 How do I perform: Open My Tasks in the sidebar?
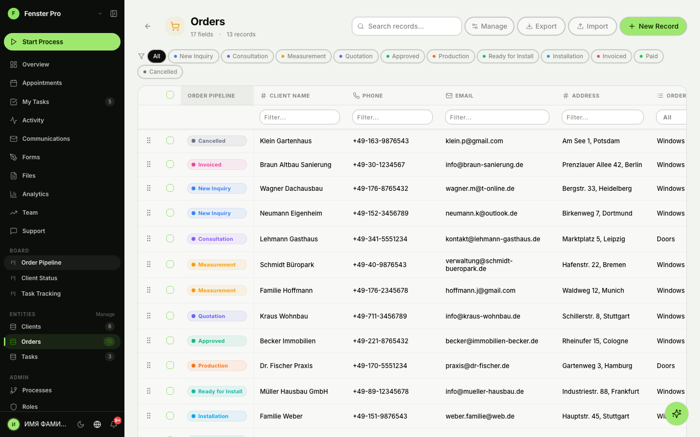coord(62,101)
